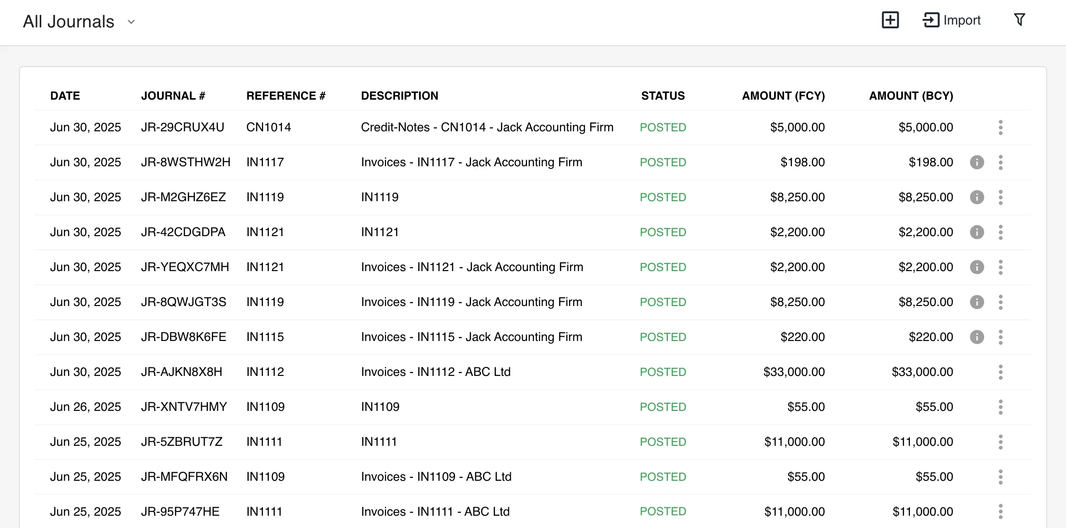Open journal JR-5ZBRUT7Z
1066x528 pixels.
point(184,442)
